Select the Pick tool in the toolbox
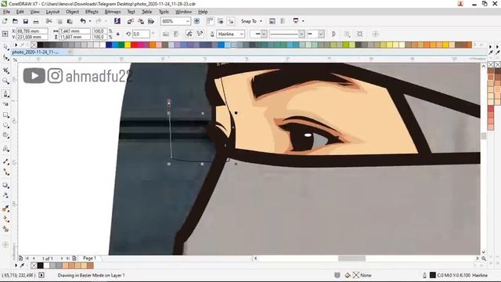Screen dimensions: 501x282 coord(5,48)
